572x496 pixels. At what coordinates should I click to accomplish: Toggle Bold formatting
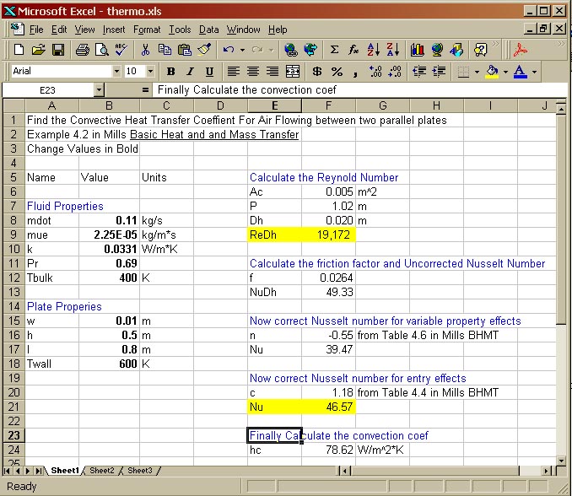pos(171,72)
